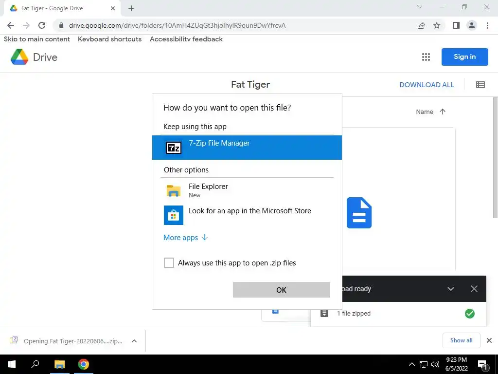Image resolution: width=498 pixels, height=374 pixels.
Task: Check Always use this app for .zip files
Action: click(x=169, y=262)
